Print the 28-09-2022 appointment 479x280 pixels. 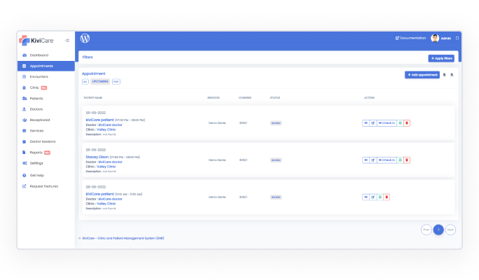[x=380, y=197]
